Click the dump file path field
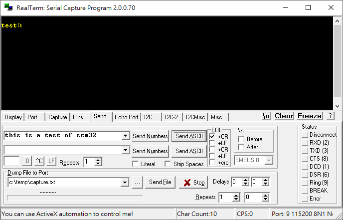Screen dimensions: 343x220 click(x=64, y=183)
